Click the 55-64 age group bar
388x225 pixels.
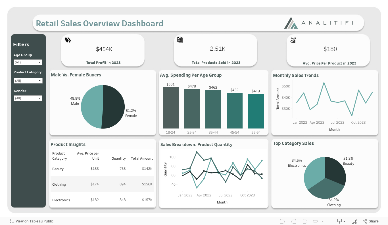point(256,111)
